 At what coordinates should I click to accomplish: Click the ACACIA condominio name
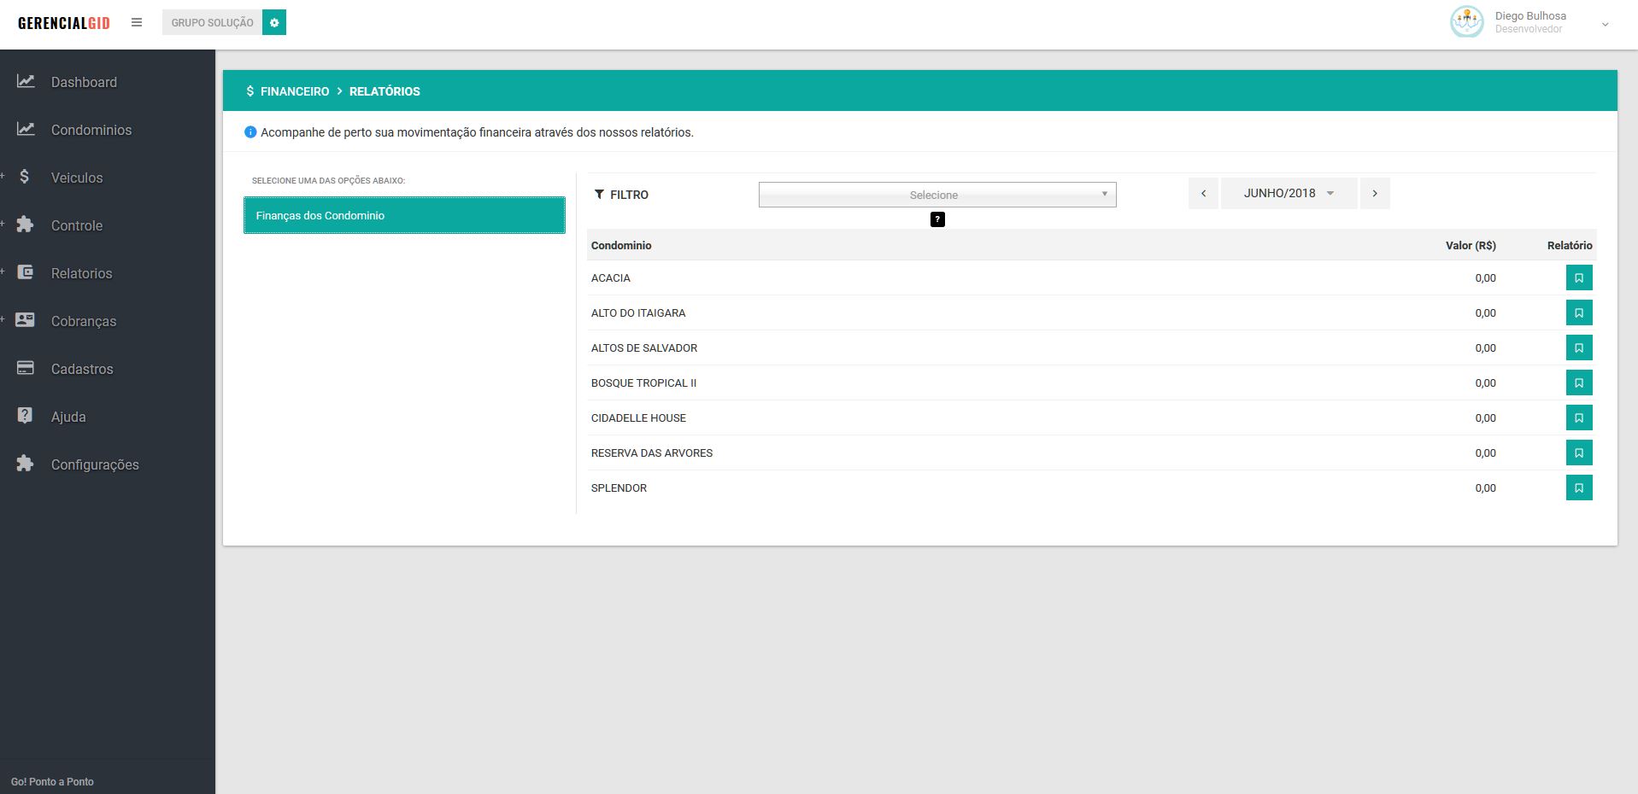point(611,277)
